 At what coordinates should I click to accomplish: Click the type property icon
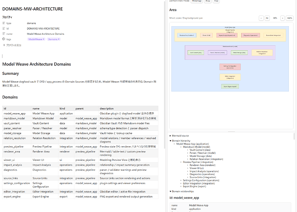[x=4, y=23]
